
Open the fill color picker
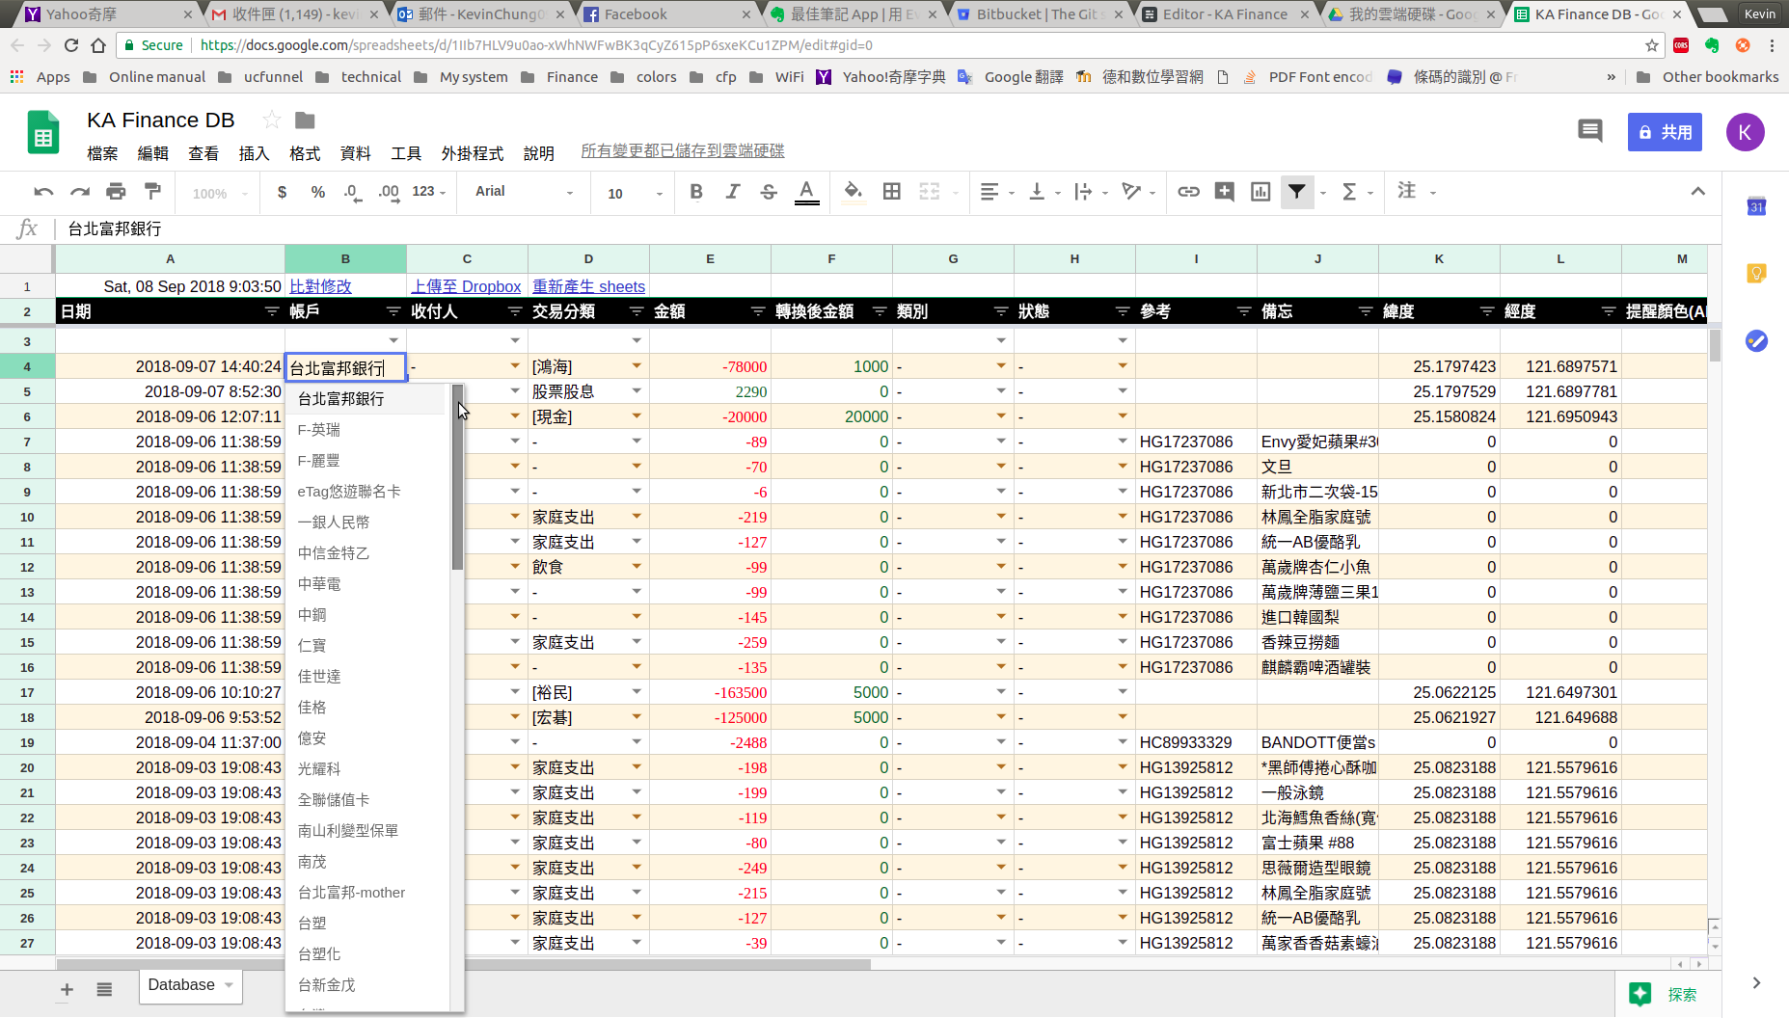854,192
